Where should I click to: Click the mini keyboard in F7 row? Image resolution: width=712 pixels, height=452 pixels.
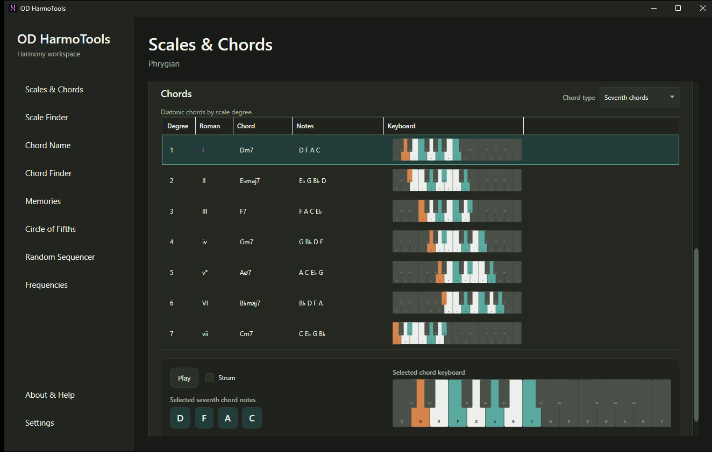coord(457,211)
